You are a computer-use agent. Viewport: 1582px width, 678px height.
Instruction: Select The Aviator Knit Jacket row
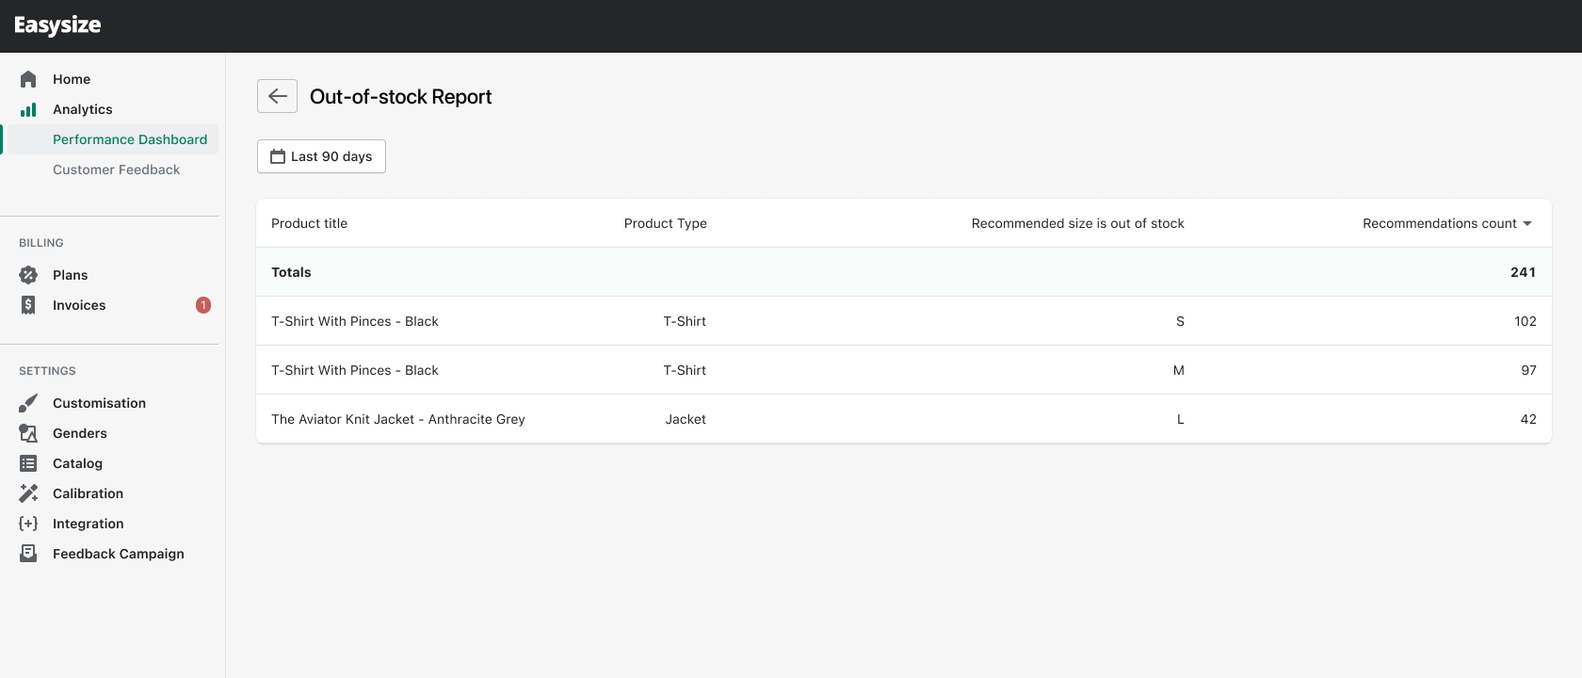pyautogui.click(x=398, y=419)
